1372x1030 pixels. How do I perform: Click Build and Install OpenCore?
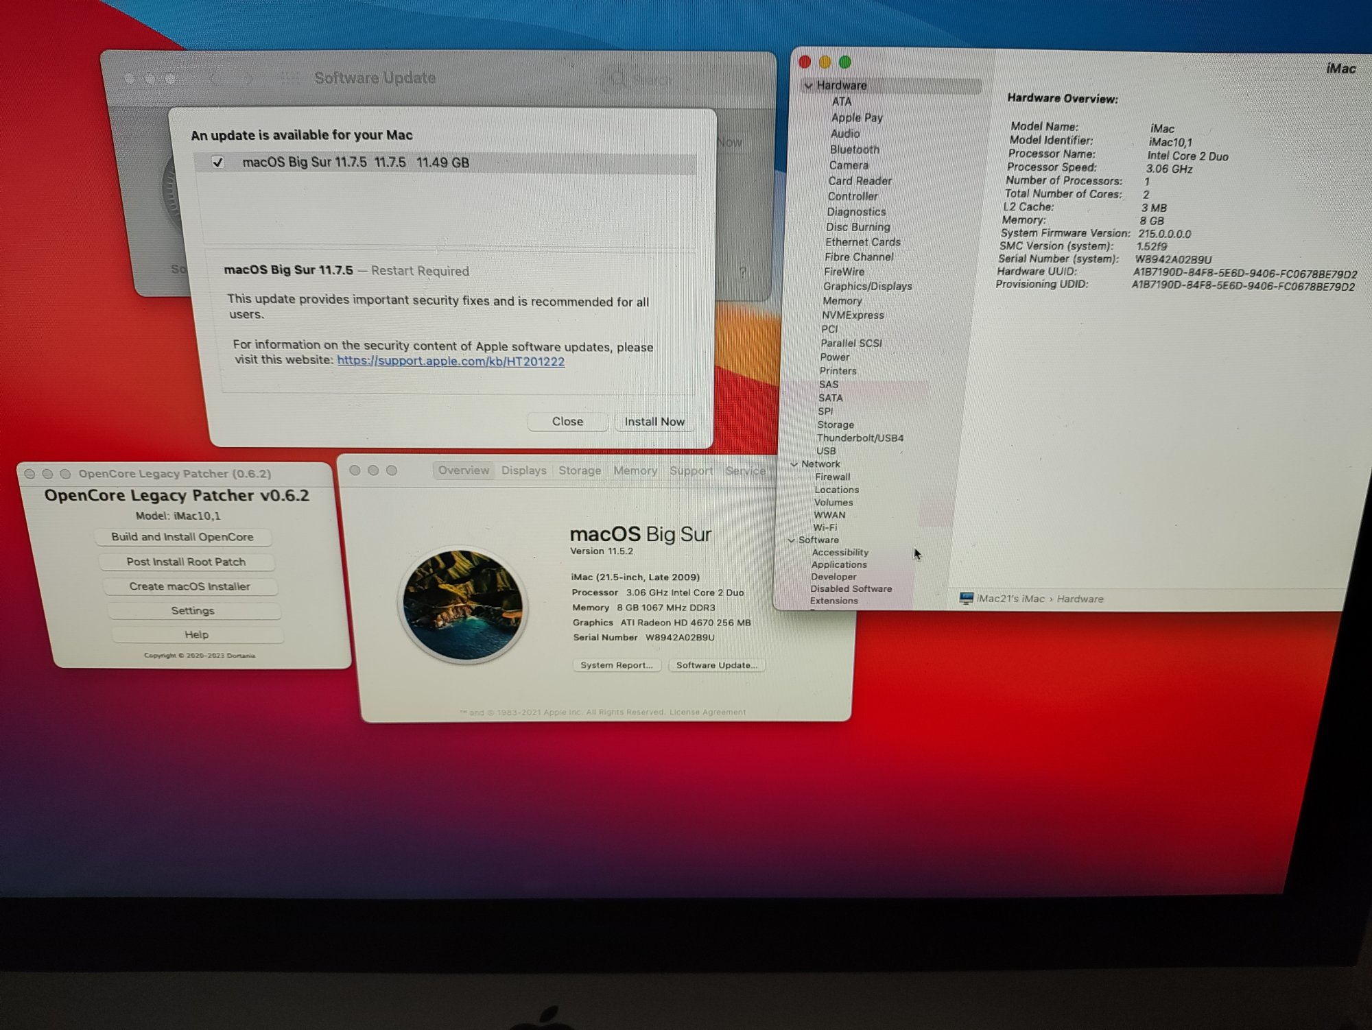click(x=182, y=537)
